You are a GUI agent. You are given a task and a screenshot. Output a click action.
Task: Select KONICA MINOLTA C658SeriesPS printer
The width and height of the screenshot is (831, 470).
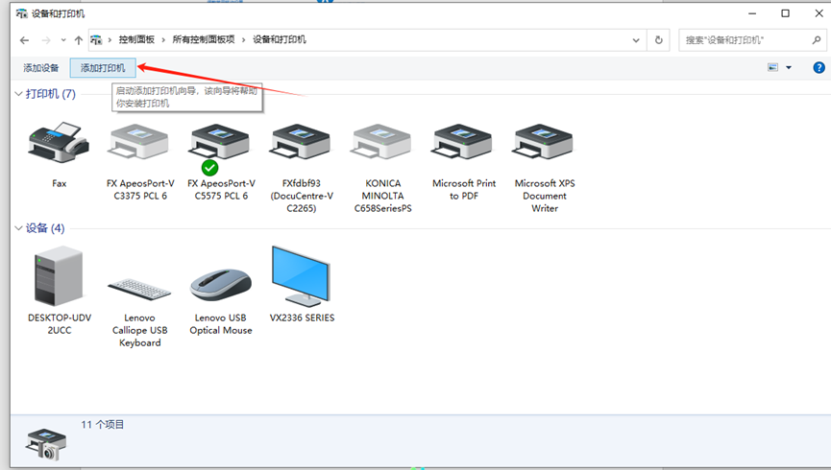382,144
